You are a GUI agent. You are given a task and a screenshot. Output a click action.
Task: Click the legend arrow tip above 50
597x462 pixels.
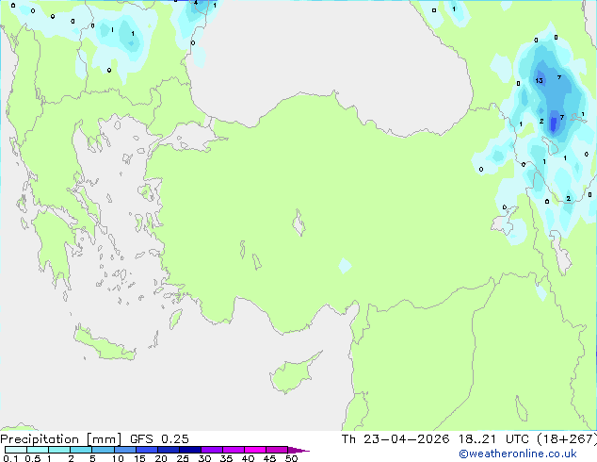point(298,450)
